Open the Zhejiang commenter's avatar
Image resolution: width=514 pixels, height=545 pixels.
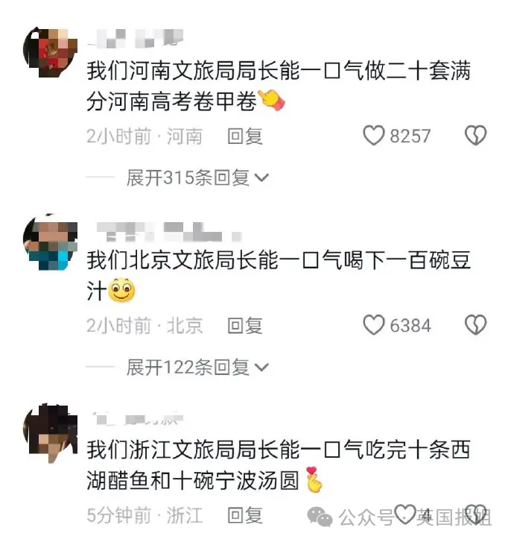[x=51, y=432]
